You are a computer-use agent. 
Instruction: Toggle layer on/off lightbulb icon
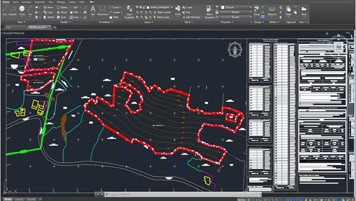[137, 8]
